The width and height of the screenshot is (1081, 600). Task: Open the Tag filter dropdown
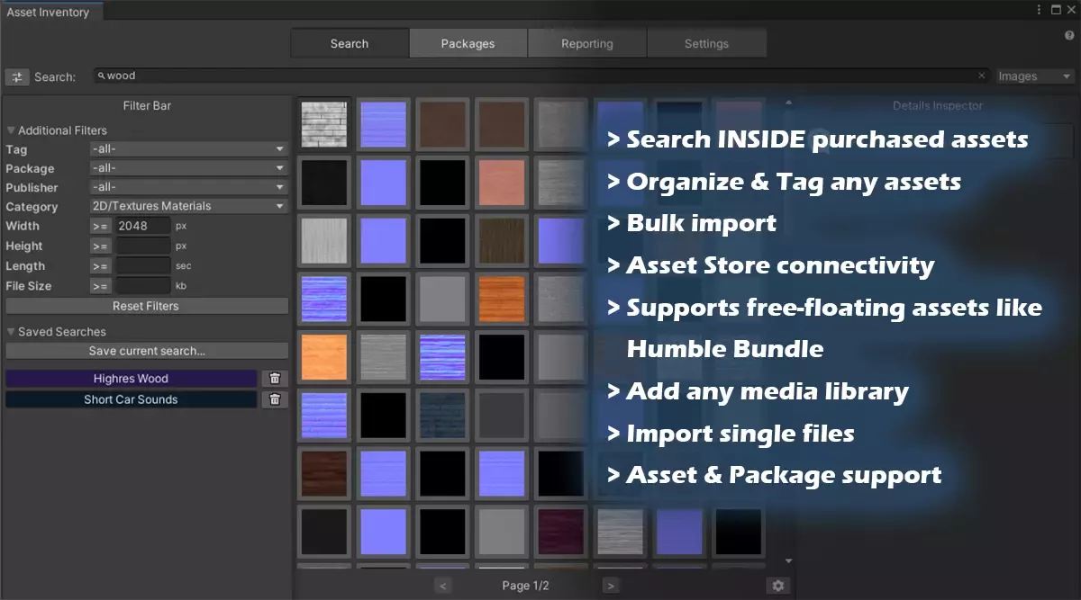[x=188, y=149]
